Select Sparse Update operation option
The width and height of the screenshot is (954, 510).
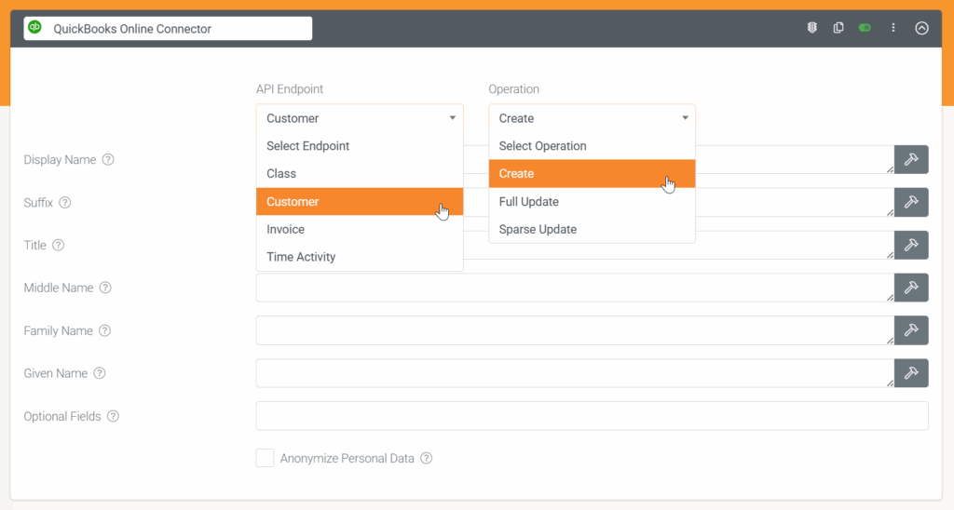592,229
